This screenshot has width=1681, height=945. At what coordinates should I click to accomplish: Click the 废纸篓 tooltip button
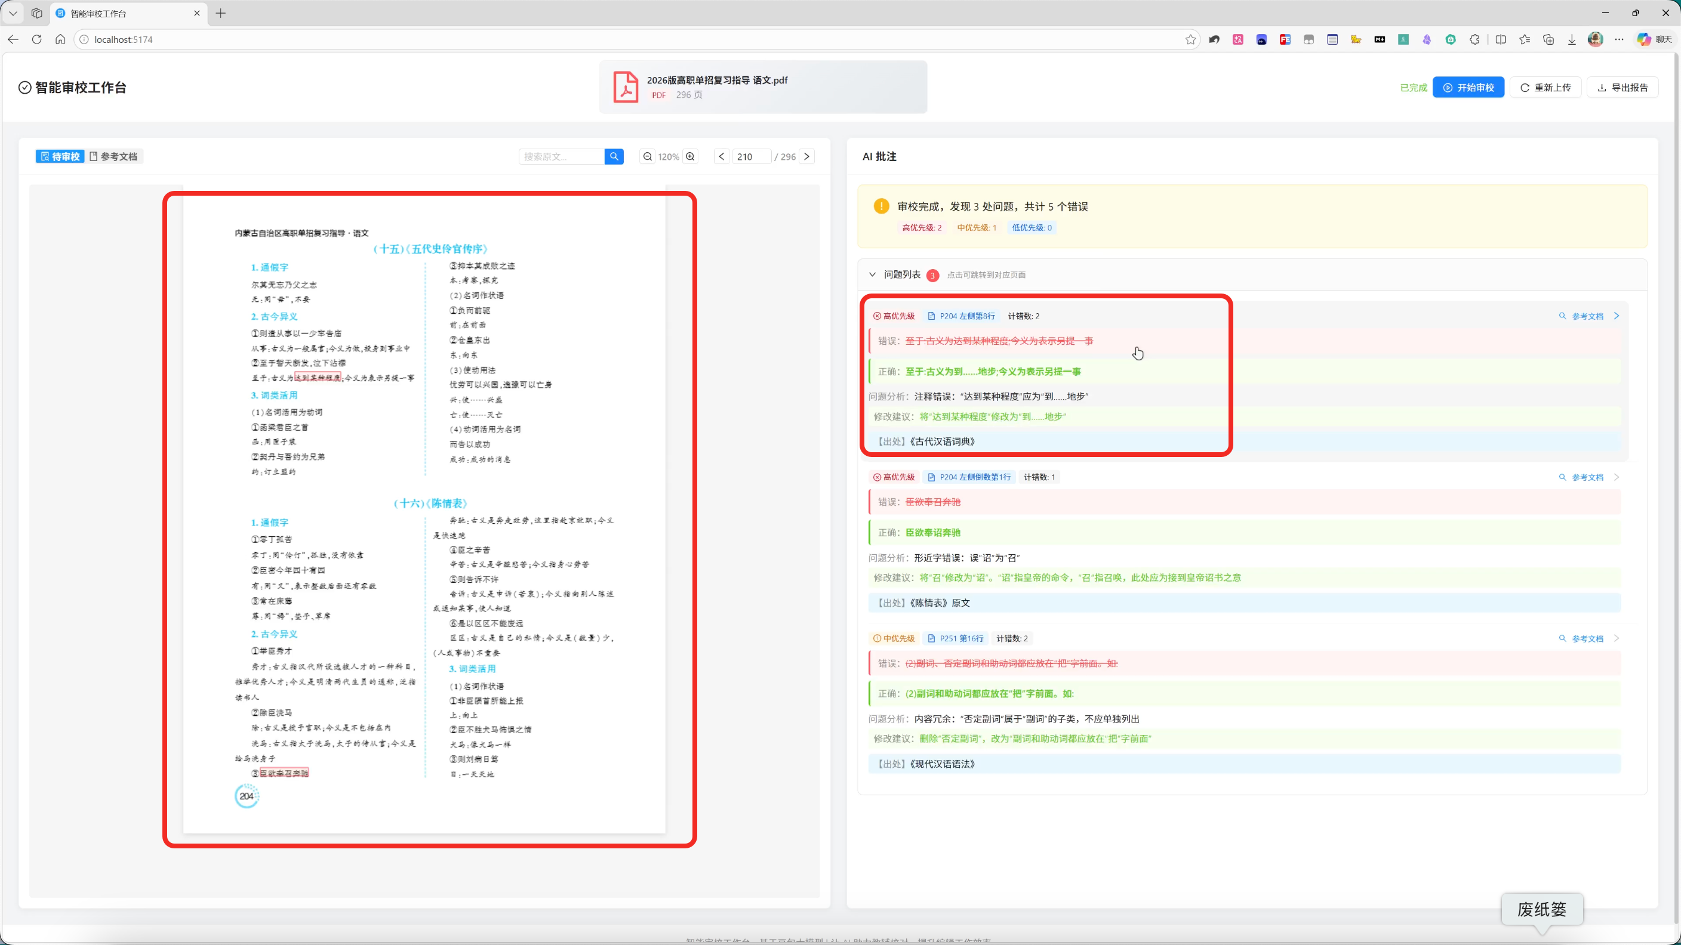tap(1542, 909)
